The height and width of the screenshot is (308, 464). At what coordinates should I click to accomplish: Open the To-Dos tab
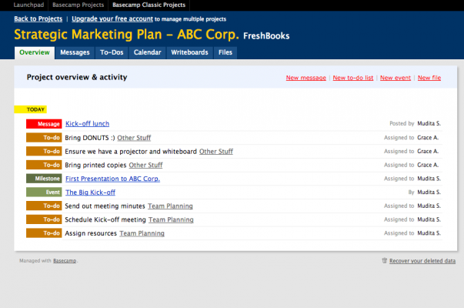point(112,52)
